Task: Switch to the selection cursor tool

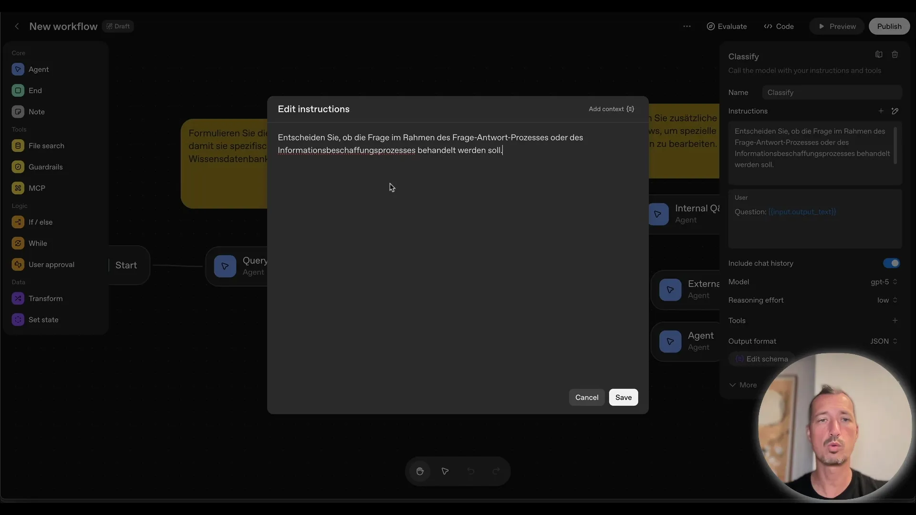Action: click(x=445, y=471)
